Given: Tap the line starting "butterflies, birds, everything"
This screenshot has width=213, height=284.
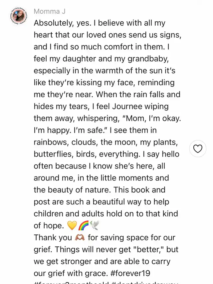Looking at the screenshot, I should 106,154.
